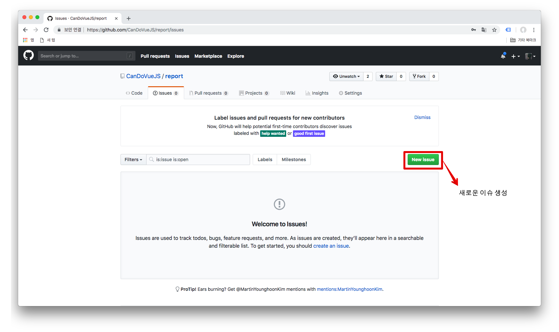The height and width of the screenshot is (332, 559).
Task: Open the user avatar menu
Action: 530,56
